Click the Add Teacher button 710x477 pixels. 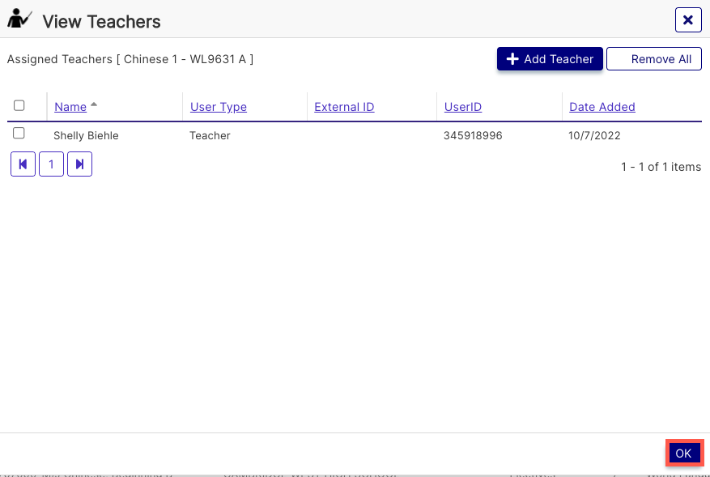pyautogui.click(x=550, y=59)
